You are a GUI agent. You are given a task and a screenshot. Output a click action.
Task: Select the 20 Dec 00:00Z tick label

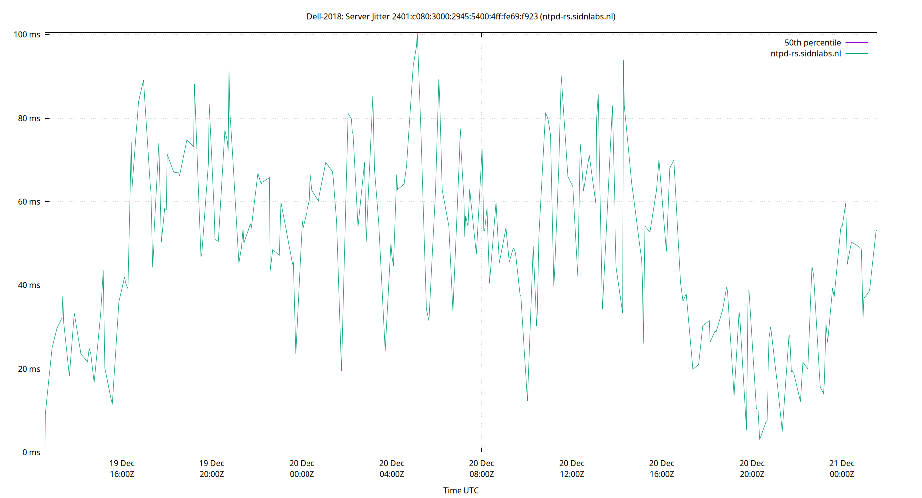302,468
